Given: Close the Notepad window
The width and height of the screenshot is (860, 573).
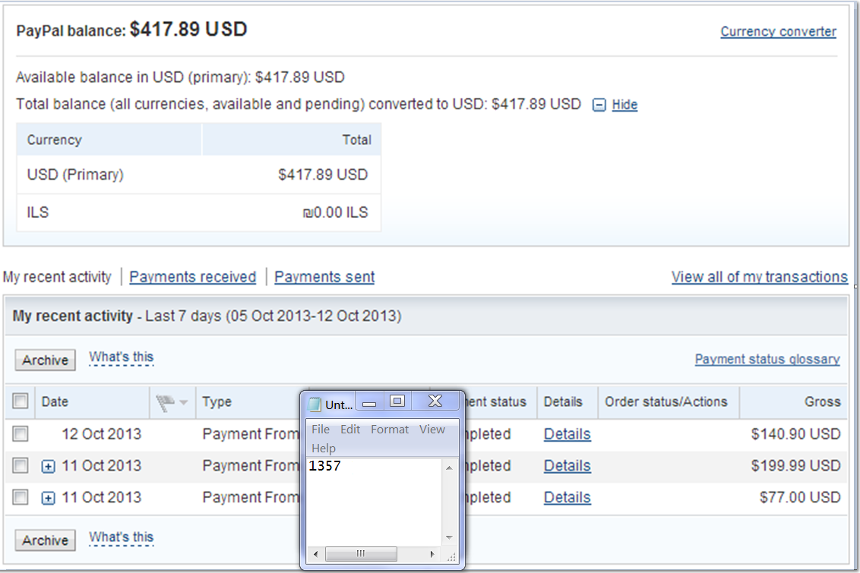Looking at the screenshot, I should click(x=435, y=401).
